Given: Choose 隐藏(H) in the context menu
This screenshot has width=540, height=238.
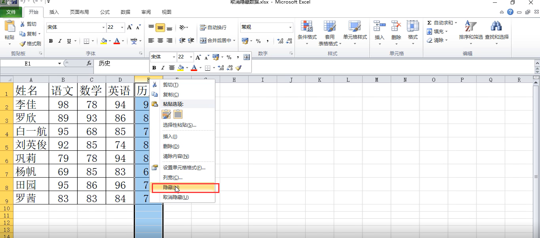Looking at the screenshot, I should pyautogui.click(x=182, y=187).
